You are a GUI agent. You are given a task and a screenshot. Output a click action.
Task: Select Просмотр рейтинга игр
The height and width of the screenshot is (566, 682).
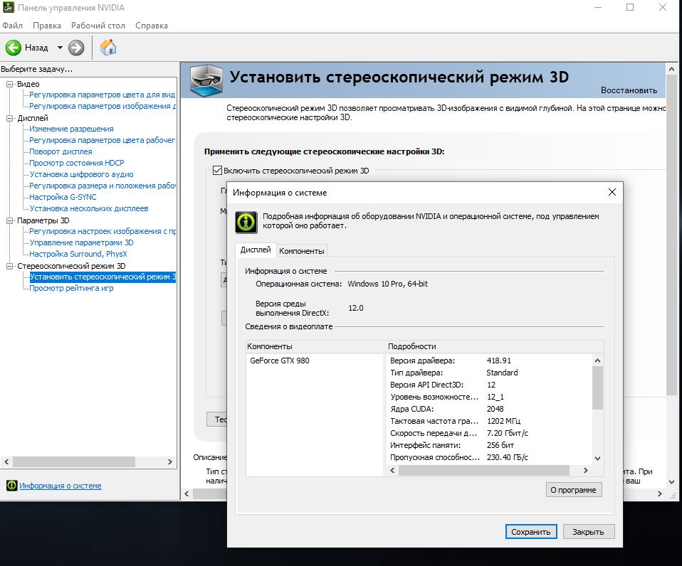[71, 288]
